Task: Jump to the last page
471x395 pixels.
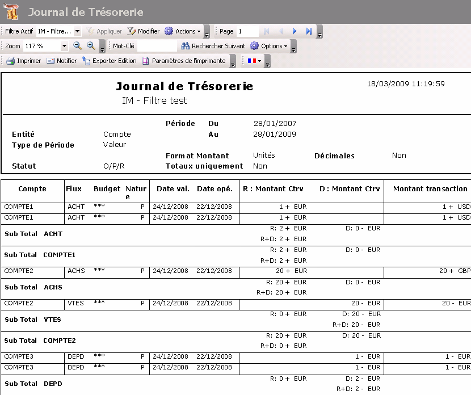Action: click(309, 31)
